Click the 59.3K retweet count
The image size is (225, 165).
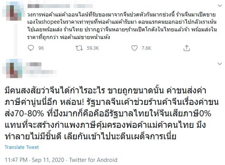click(x=92, y=48)
